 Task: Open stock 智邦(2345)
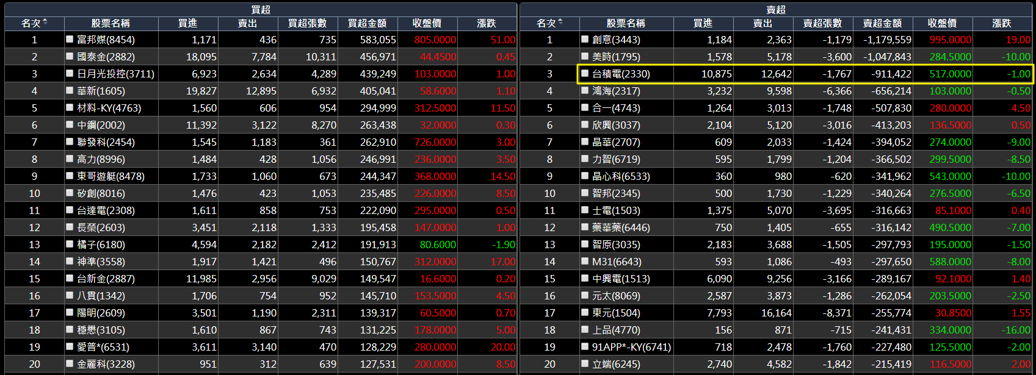click(617, 193)
